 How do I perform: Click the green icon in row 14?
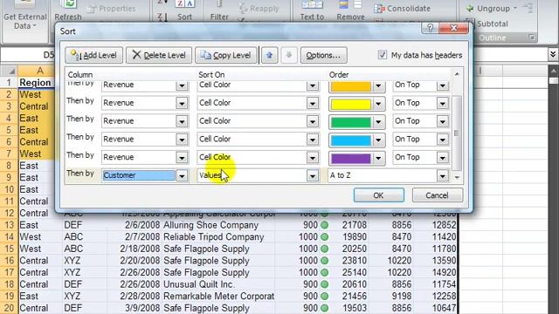pos(324,237)
